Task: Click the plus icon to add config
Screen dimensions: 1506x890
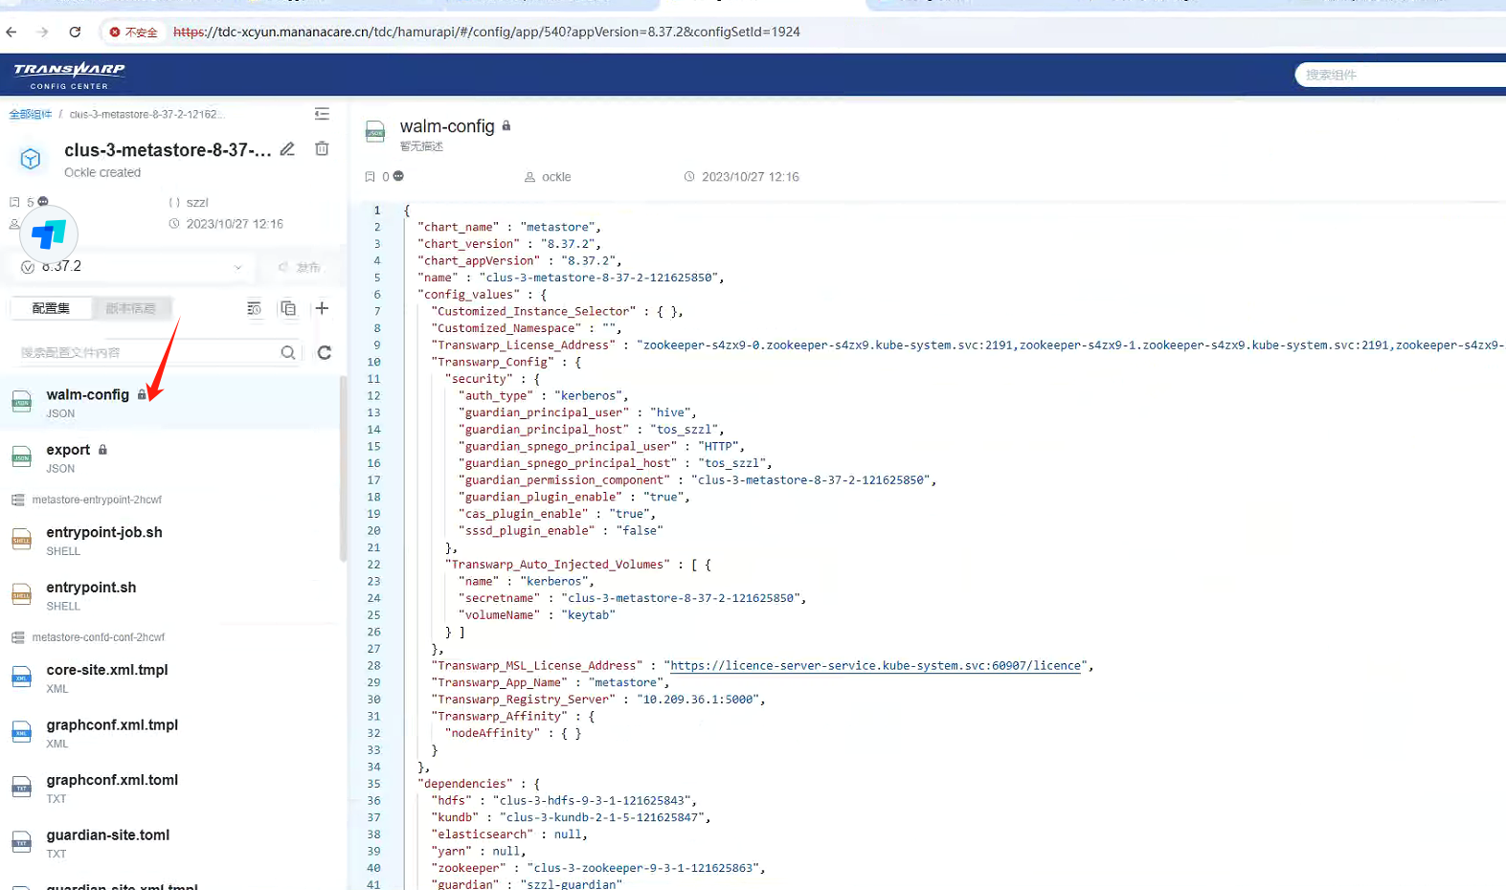Action: pyautogui.click(x=322, y=308)
